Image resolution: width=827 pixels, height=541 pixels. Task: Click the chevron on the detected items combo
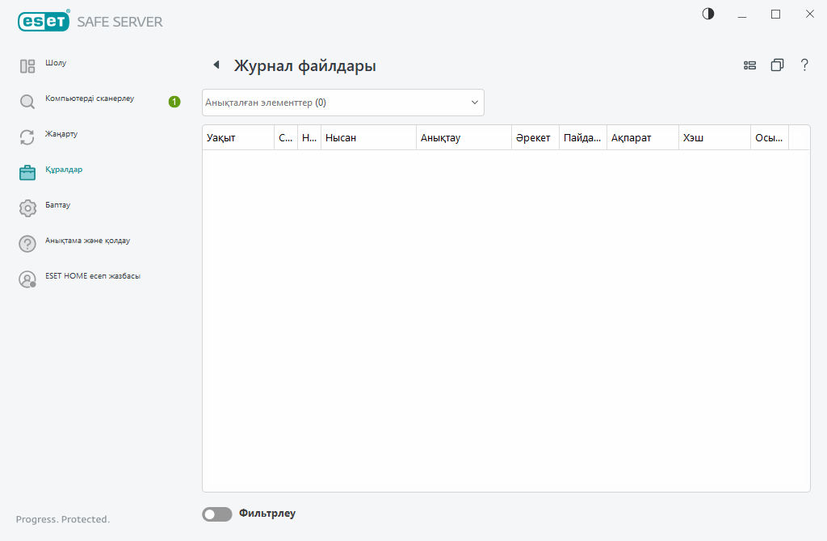[474, 102]
